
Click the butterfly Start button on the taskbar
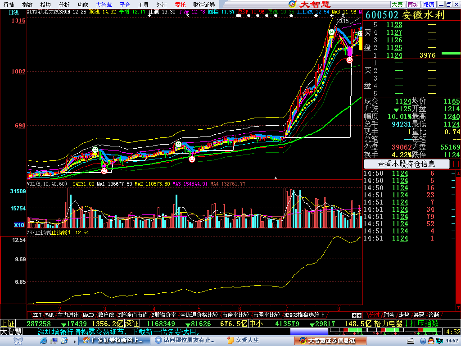(18, 341)
